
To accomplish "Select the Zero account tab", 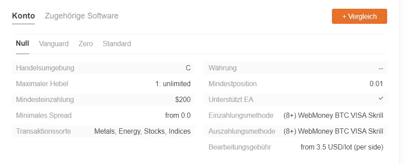I will pyautogui.click(x=86, y=44).
